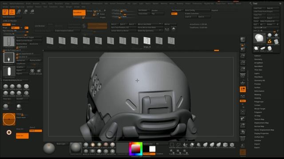Click the Actual size icon

[243, 63]
